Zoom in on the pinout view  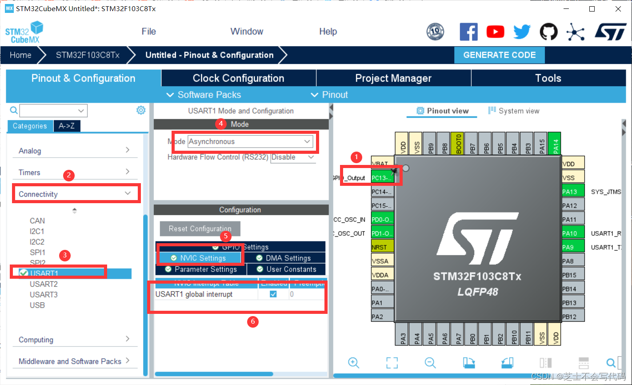(x=354, y=363)
